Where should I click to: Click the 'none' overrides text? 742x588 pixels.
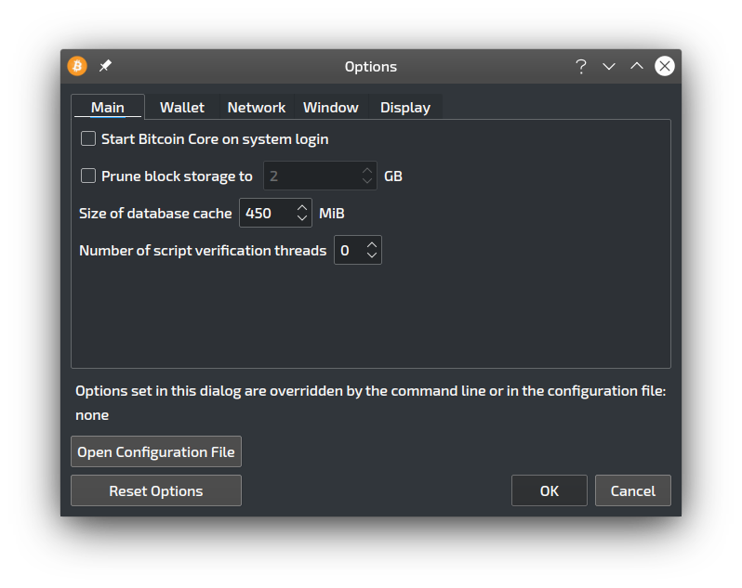(92, 415)
